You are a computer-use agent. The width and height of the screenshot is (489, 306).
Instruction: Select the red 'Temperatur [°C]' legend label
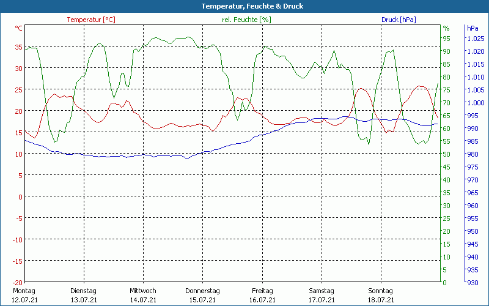tap(91, 20)
